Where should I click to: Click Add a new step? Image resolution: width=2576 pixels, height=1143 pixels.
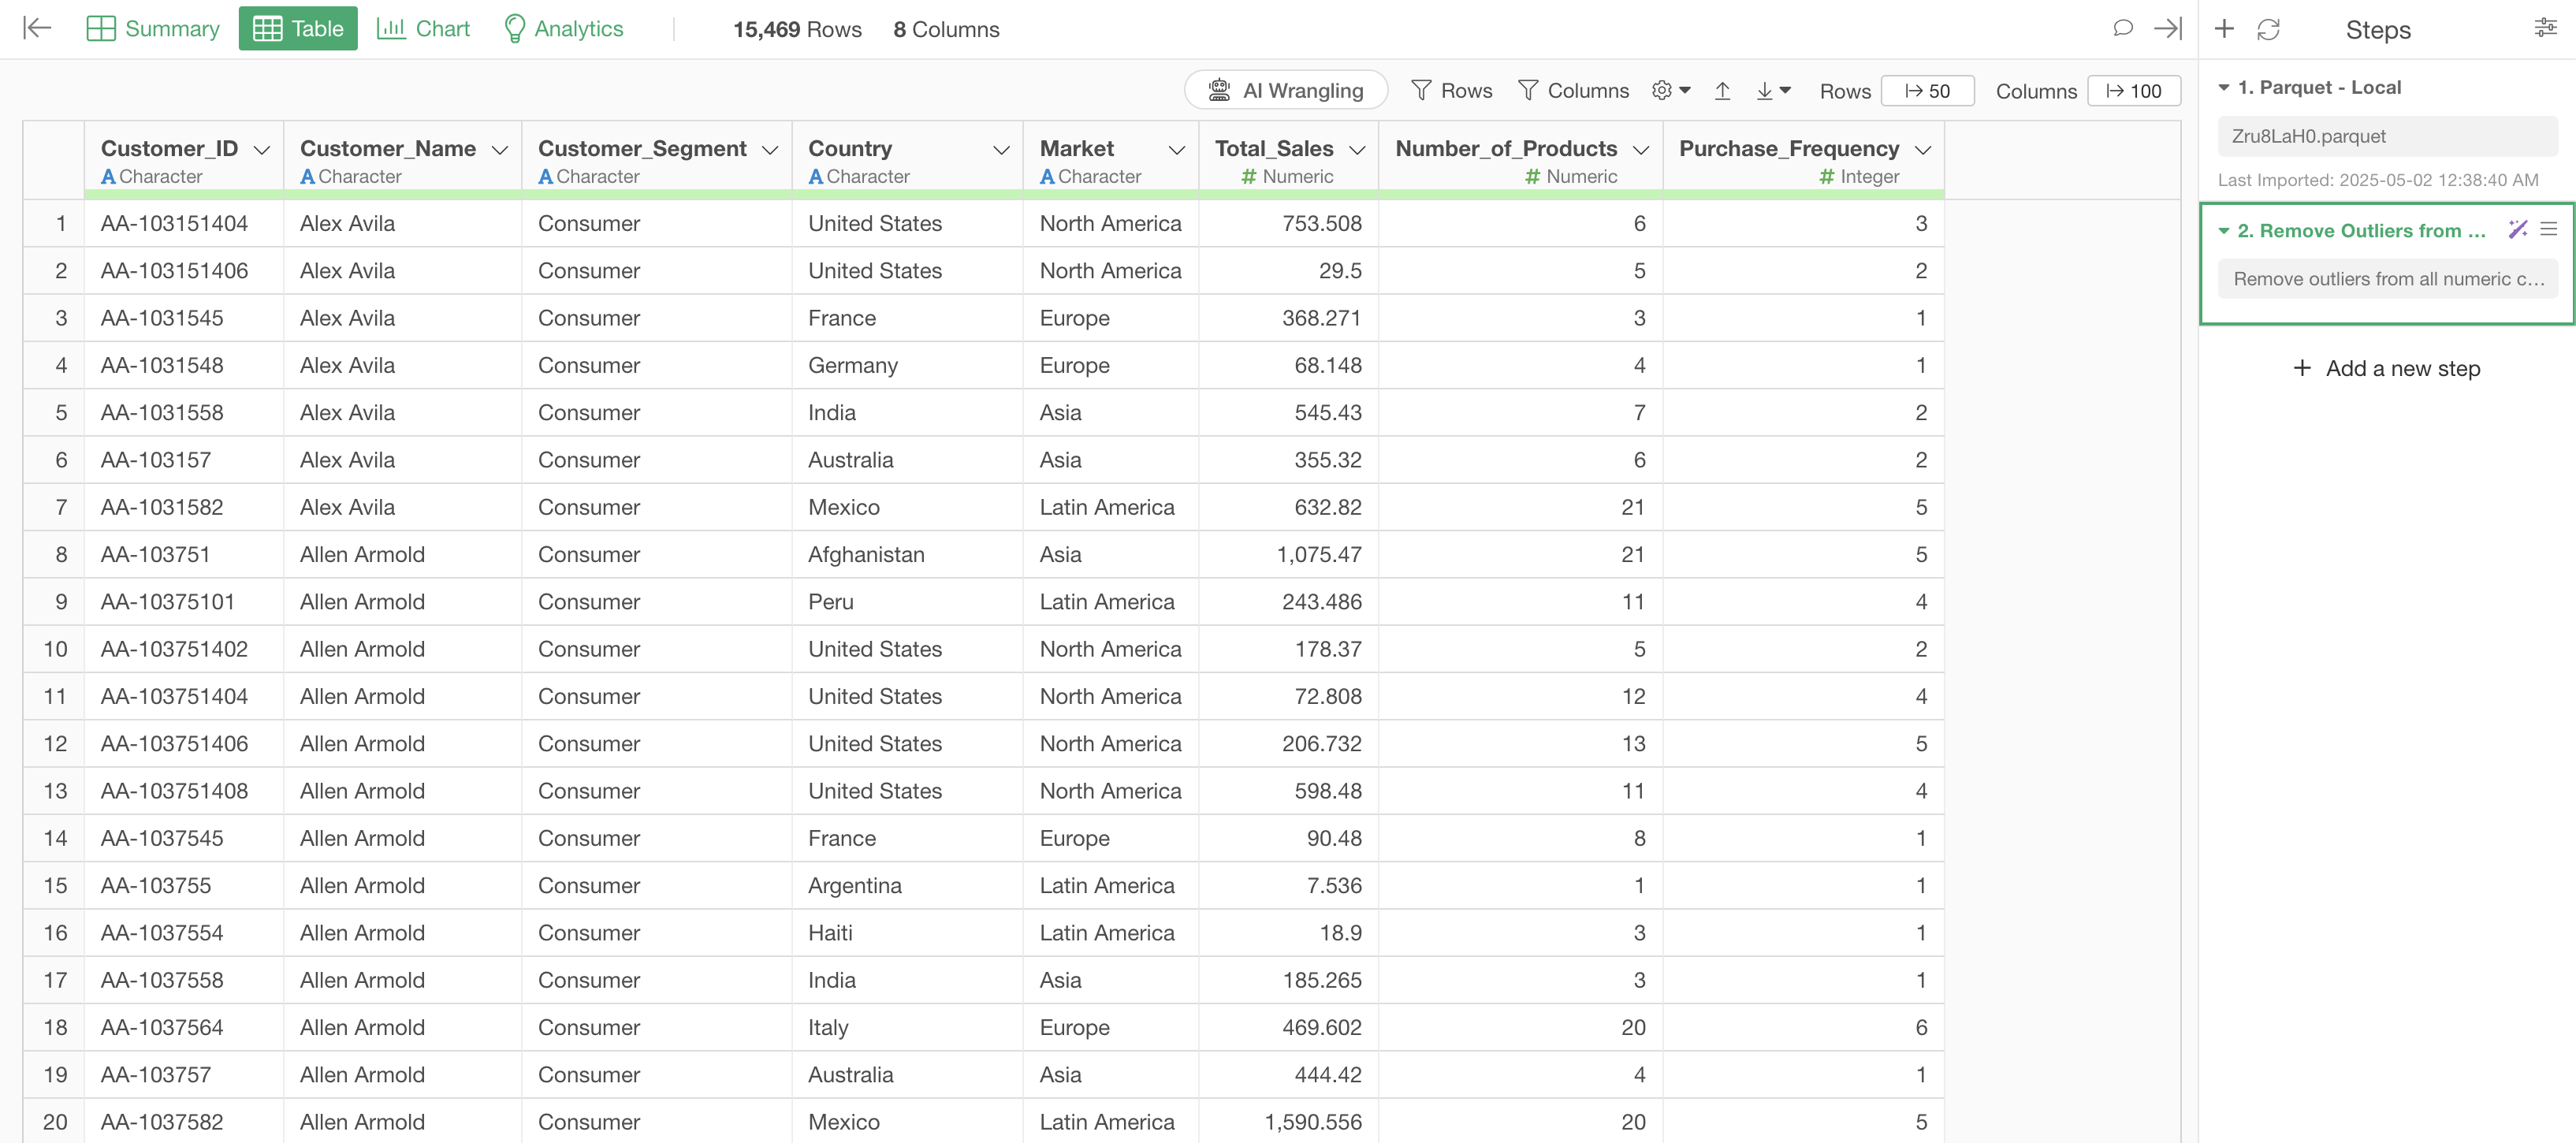[2386, 368]
